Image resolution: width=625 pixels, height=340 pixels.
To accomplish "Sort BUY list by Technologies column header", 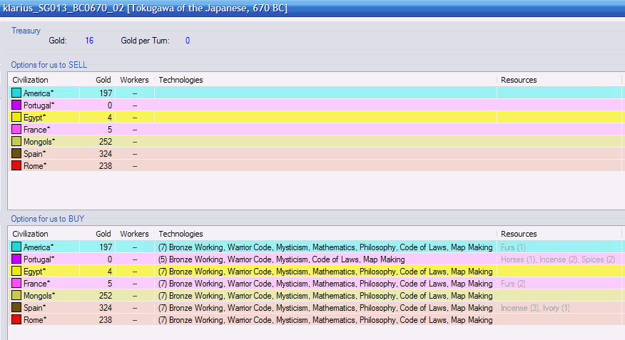I will (x=181, y=234).
